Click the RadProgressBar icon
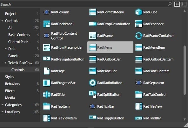This screenshot has width=188, height=128. point(46,83)
